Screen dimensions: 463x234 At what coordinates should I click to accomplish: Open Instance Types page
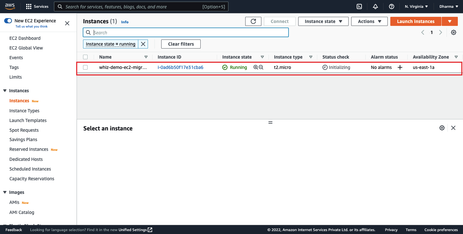point(24,111)
